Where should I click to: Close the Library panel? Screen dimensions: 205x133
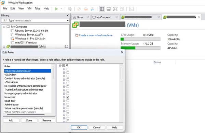click(68, 16)
